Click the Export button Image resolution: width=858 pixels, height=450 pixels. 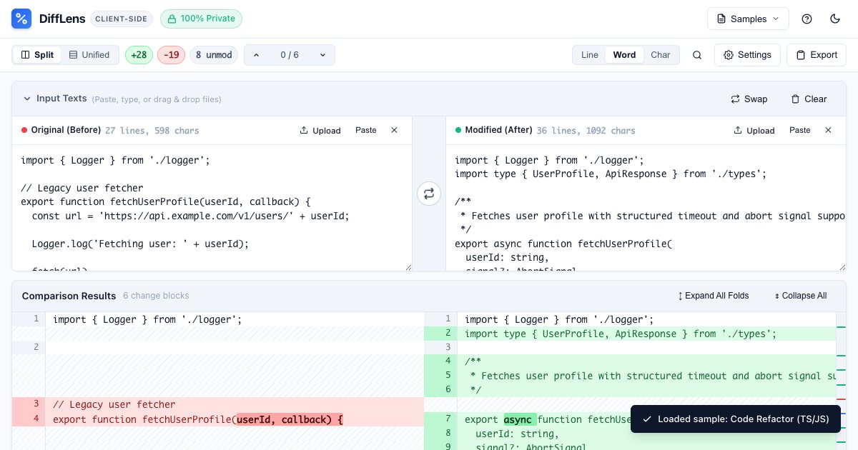click(817, 55)
